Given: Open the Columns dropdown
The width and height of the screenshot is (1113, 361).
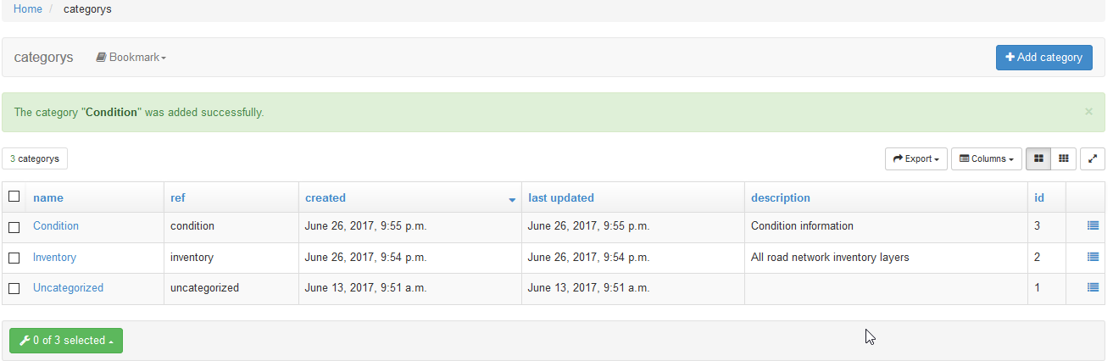Looking at the screenshot, I should pyautogui.click(x=986, y=158).
